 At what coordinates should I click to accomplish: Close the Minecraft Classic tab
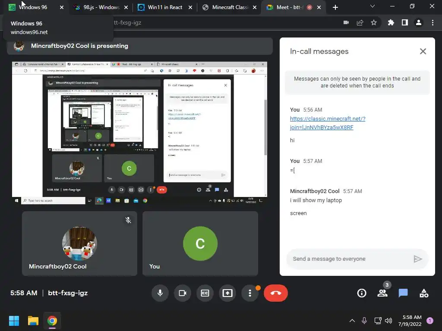[255, 7]
